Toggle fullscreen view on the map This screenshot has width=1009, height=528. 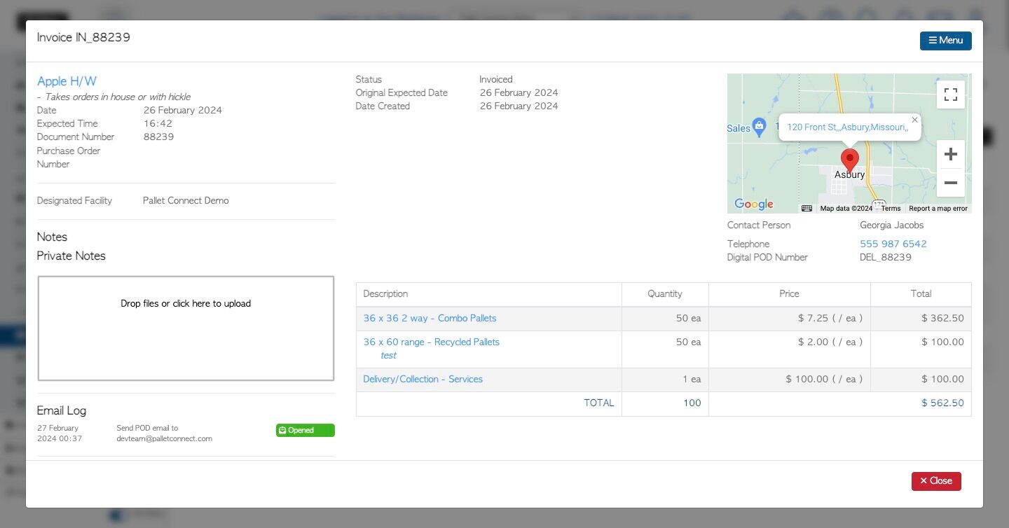click(x=951, y=95)
